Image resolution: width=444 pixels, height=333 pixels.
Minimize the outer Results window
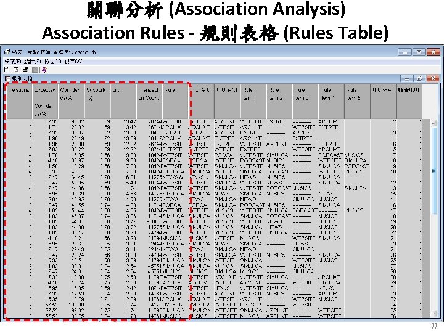[405, 52]
